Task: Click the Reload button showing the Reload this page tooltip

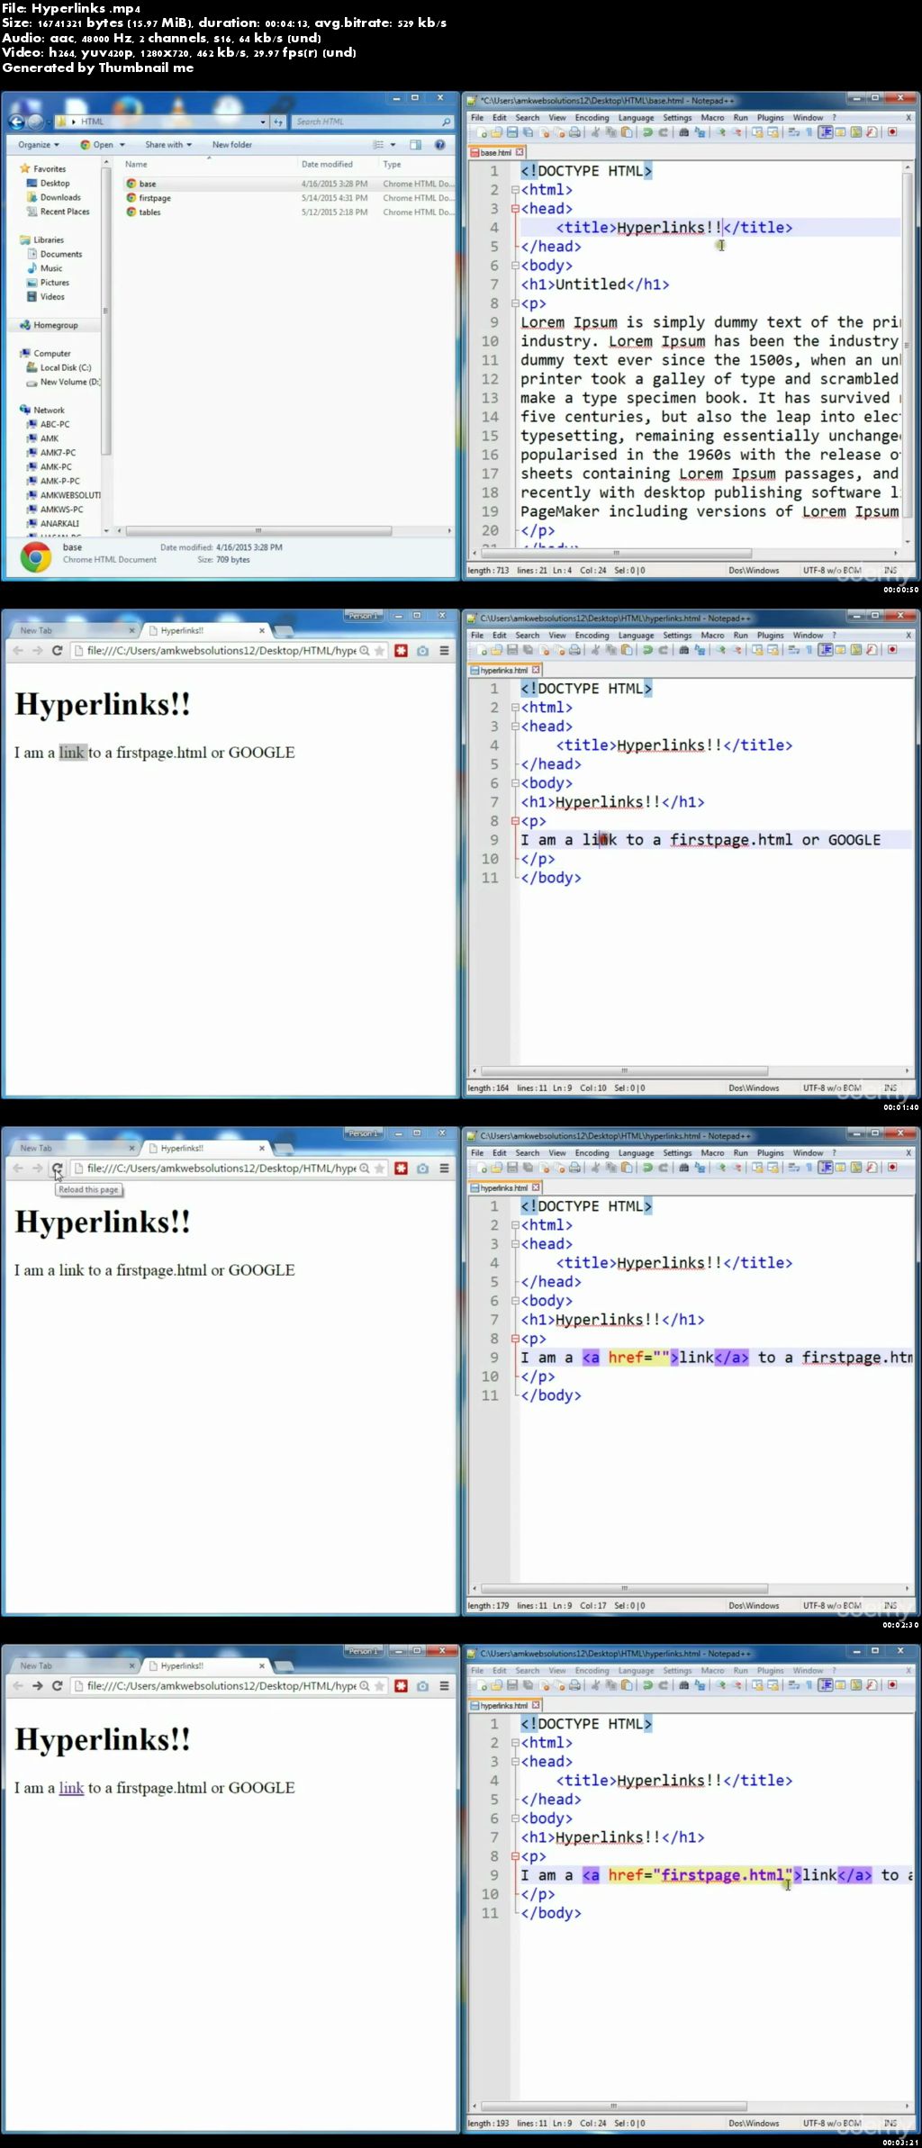Action: (57, 1169)
